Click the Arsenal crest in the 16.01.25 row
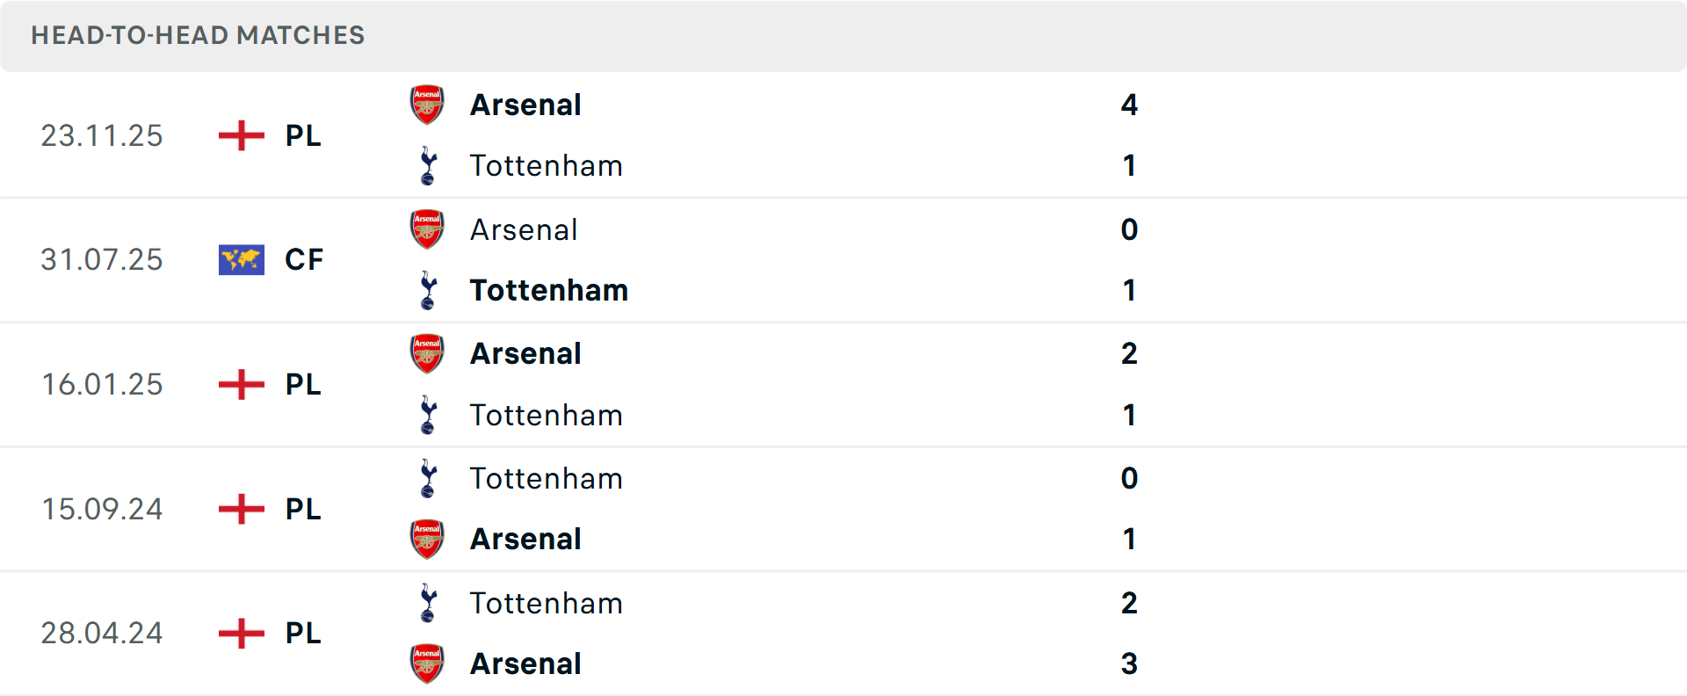Screen dimensions: 1687x696 pos(427,352)
